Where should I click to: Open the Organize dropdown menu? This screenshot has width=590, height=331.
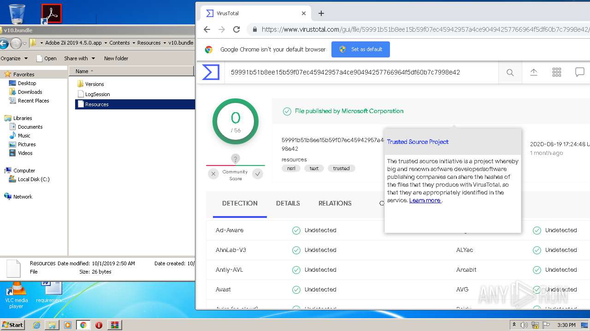coord(14,58)
